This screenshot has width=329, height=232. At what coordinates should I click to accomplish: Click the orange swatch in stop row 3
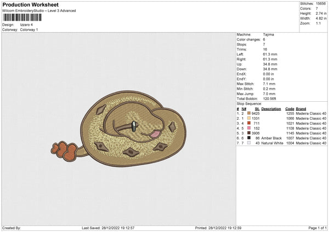pos(249,123)
